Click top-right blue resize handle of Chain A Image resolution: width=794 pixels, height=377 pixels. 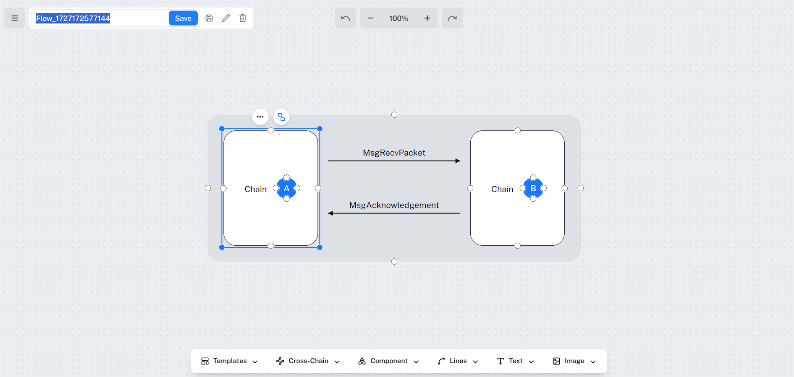coord(320,129)
